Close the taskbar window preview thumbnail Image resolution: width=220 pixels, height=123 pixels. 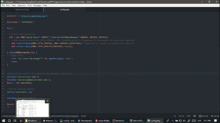point(47,101)
